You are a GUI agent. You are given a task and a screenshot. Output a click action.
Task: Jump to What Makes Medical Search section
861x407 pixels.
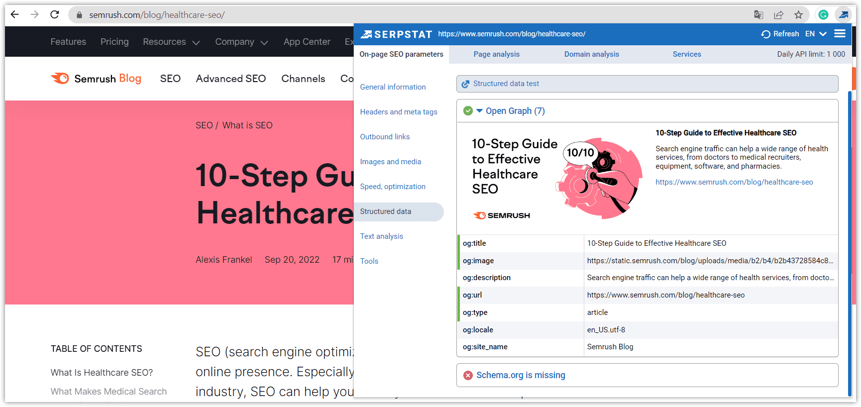click(x=108, y=392)
